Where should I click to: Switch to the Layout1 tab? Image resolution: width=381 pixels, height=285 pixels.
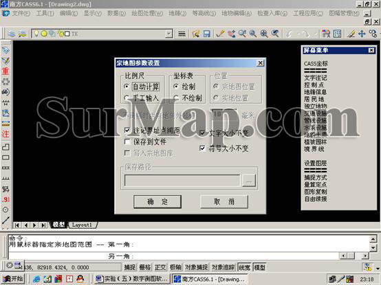[x=82, y=225]
